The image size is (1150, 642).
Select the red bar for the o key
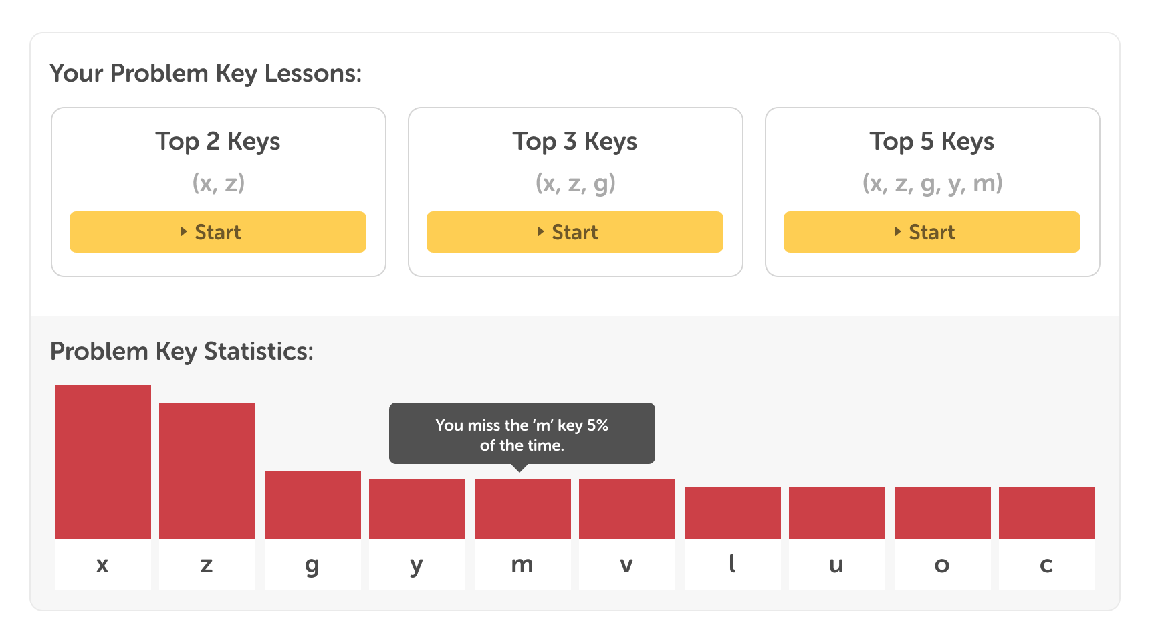tap(943, 513)
